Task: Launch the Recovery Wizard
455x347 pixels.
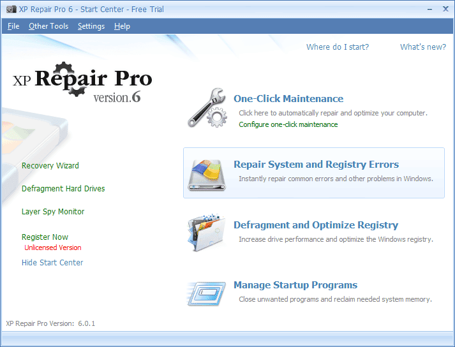Action: pos(50,166)
